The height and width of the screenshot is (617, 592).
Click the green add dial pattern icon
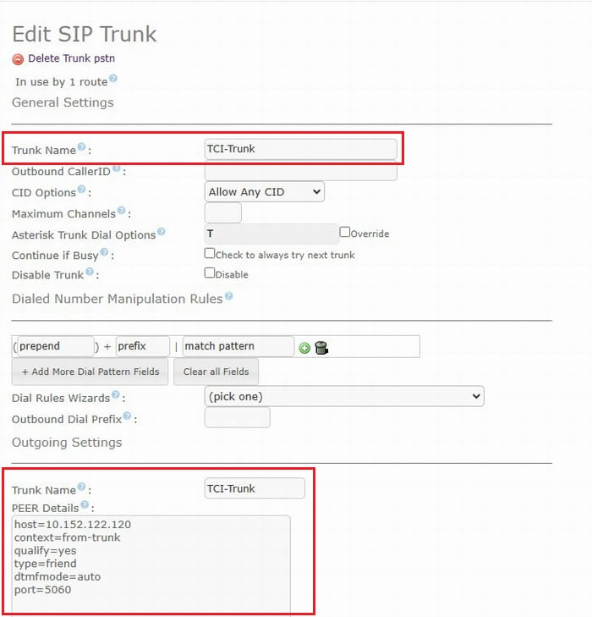pyautogui.click(x=304, y=347)
